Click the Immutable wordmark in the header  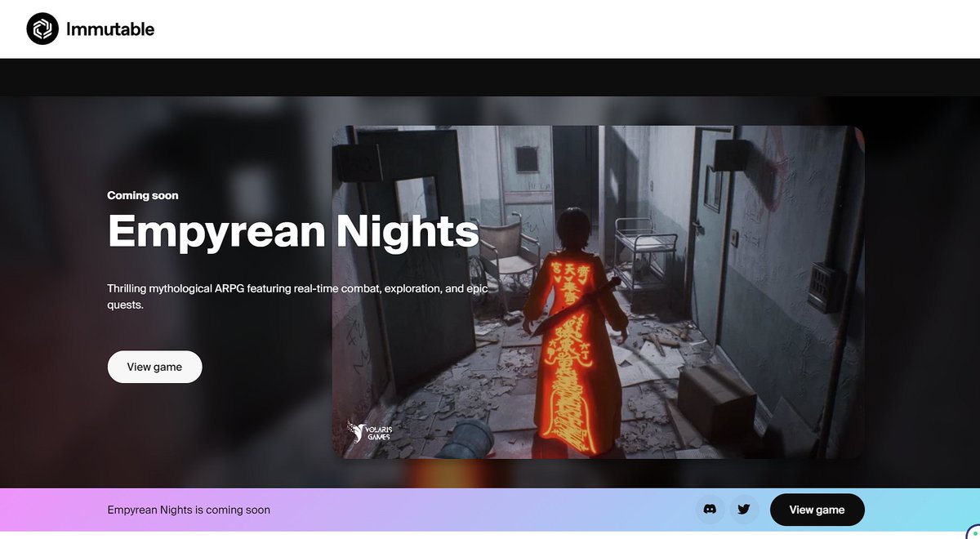click(x=109, y=29)
